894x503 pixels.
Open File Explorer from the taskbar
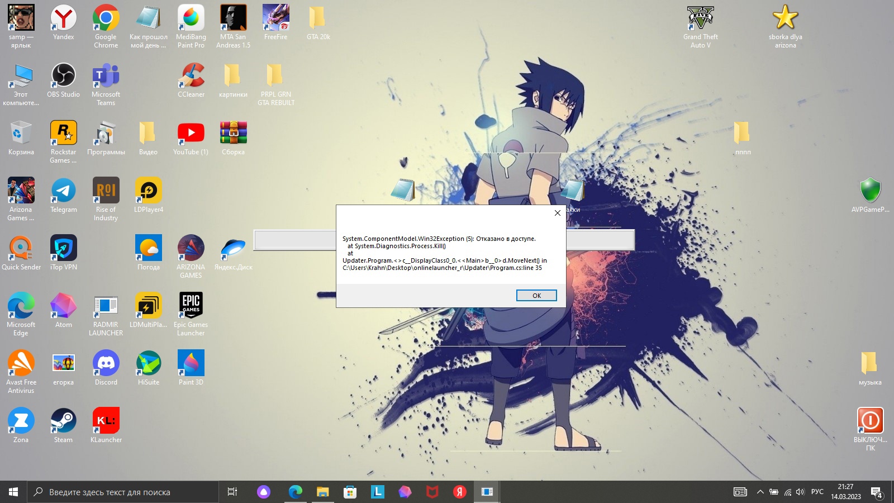pyautogui.click(x=323, y=492)
